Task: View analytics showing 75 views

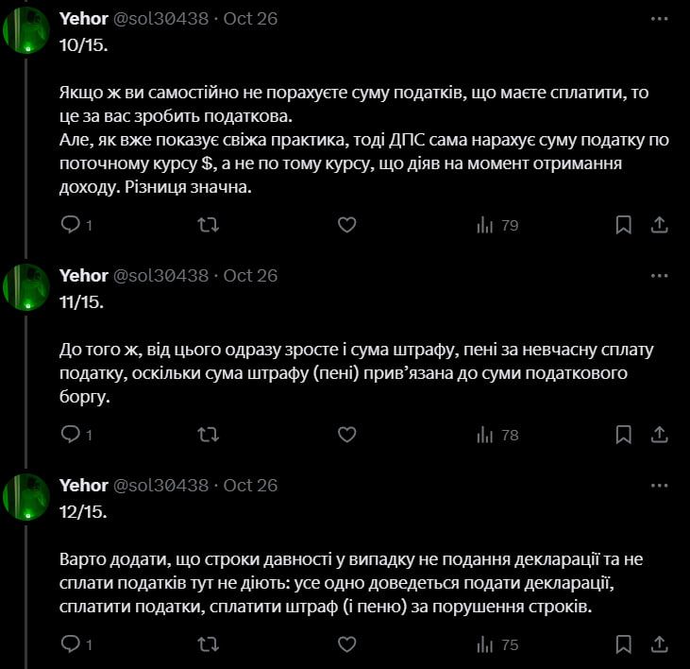Action: (497, 644)
